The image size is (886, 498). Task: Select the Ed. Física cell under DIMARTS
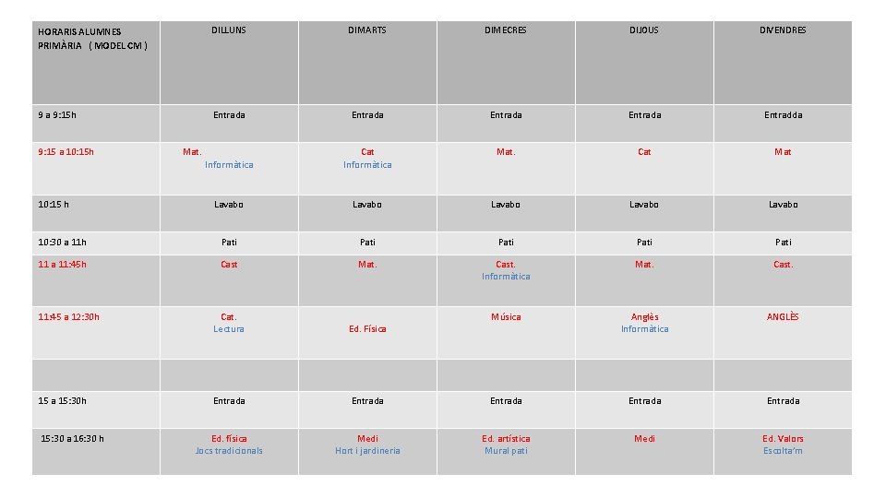point(367,329)
